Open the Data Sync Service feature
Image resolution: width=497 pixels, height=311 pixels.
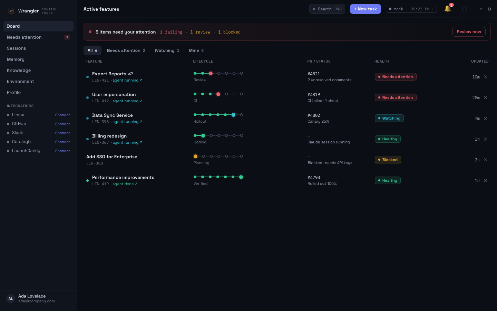113,115
